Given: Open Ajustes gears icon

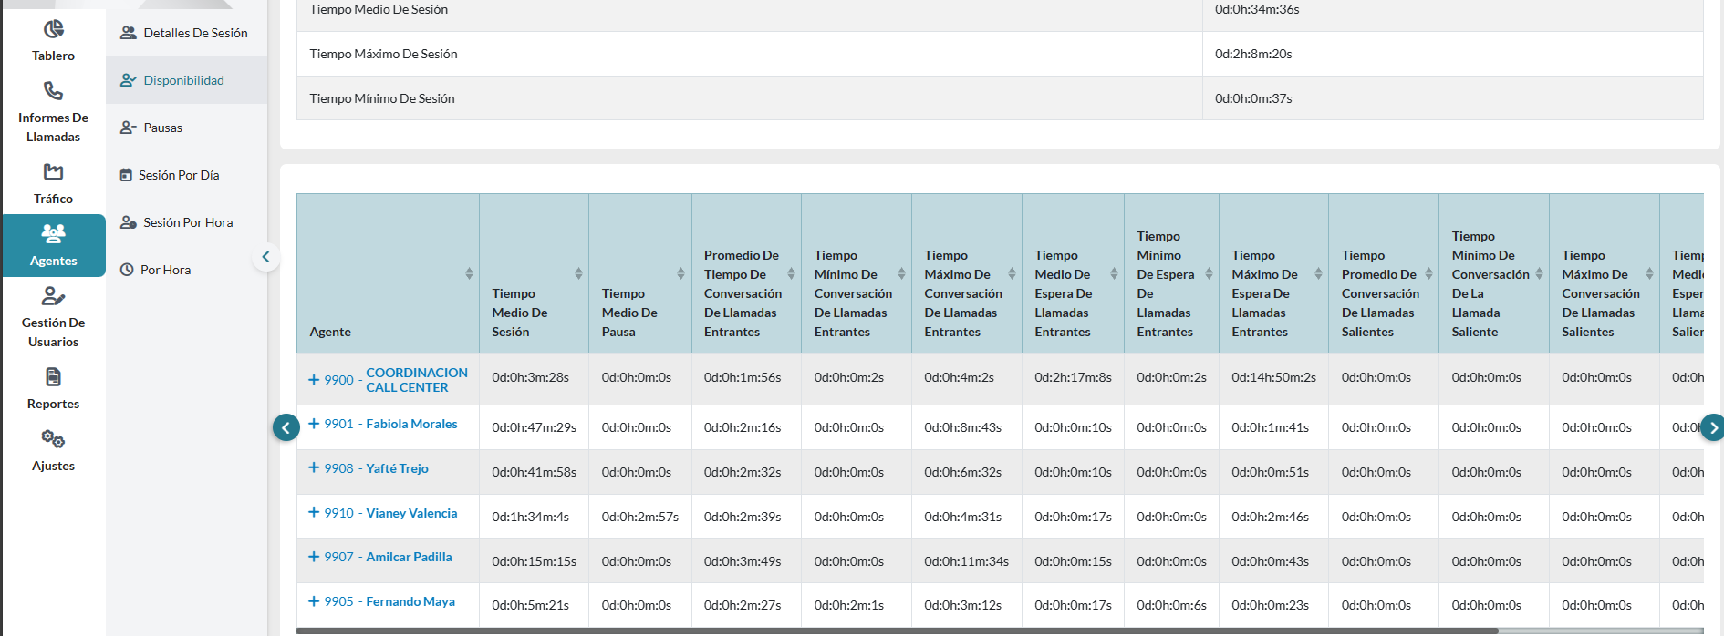Looking at the screenshot, I should tap(54, 440).
